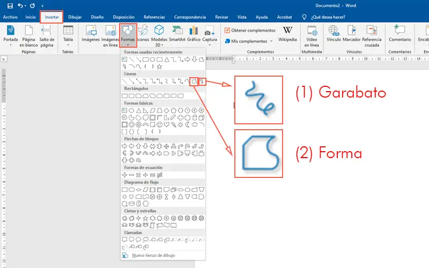The image size is (429, 268).
Task: Choose the cloud shape in Formas básicas
Action: click(x=195, y=125)
